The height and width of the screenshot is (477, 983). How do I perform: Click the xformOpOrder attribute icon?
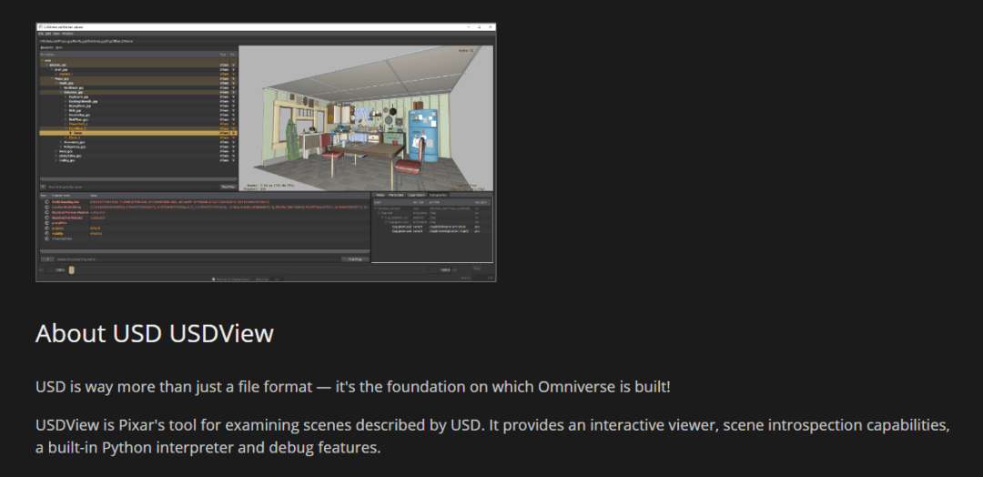click(x=46, y=240)
